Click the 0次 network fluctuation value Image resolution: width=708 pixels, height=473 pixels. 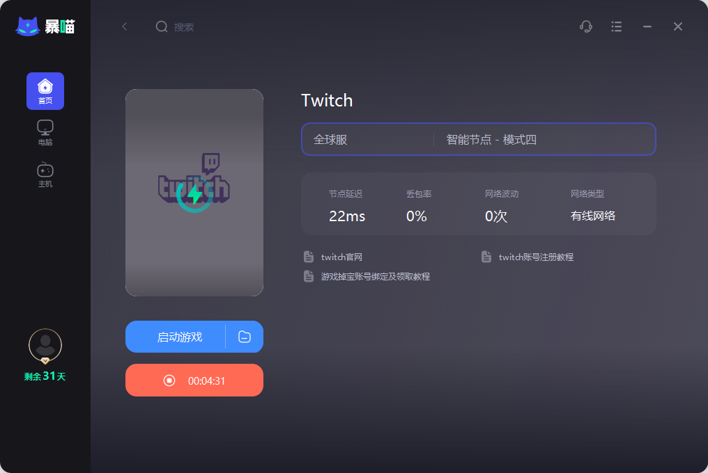coord(495,216)
